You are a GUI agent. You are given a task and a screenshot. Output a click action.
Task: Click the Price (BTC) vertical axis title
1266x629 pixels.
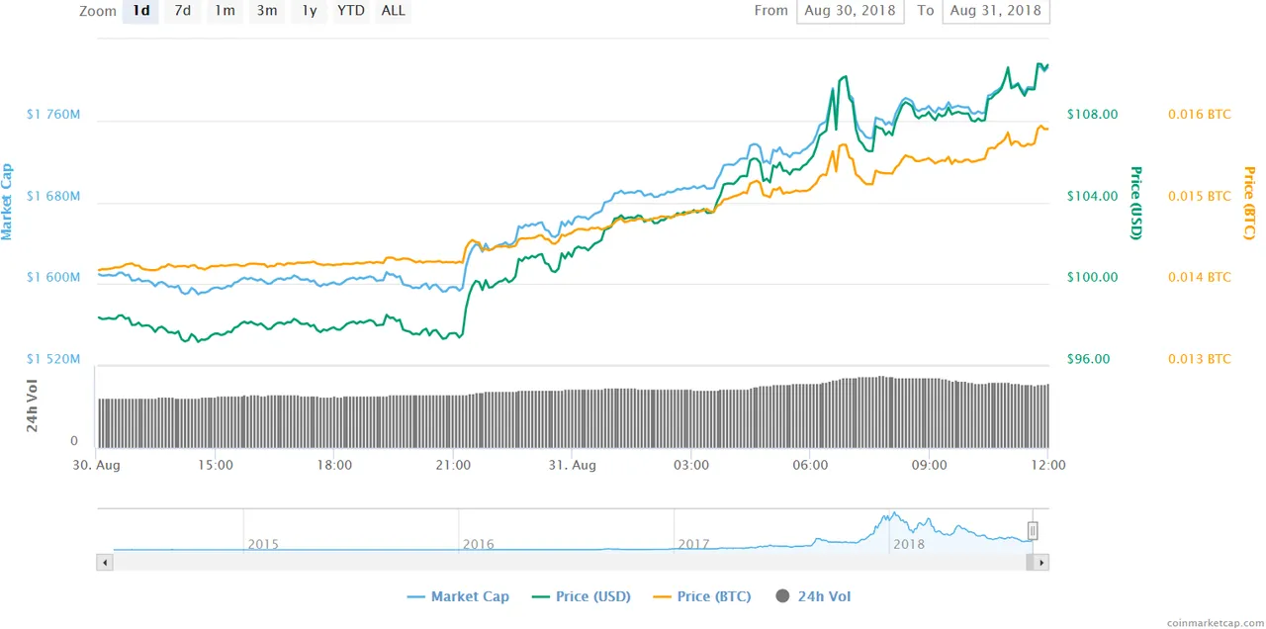[x=1249, y=203]
